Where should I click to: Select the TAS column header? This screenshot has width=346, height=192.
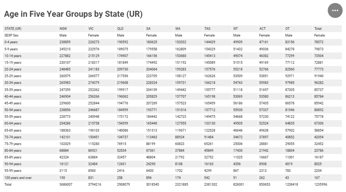(207, 29)
